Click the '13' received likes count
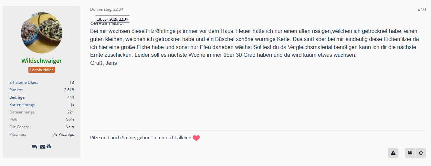The height and width of the screenshot is (166, 431). [72, 83]
